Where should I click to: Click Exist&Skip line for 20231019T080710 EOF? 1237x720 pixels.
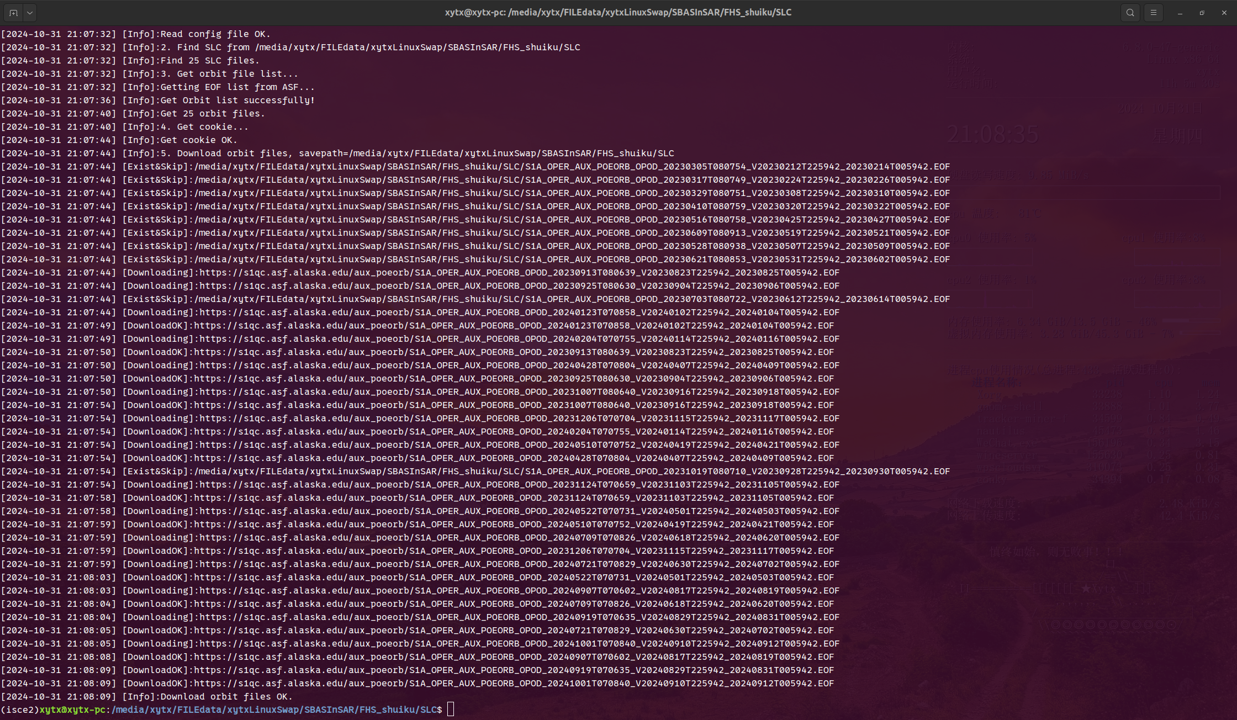coord(475,472)
